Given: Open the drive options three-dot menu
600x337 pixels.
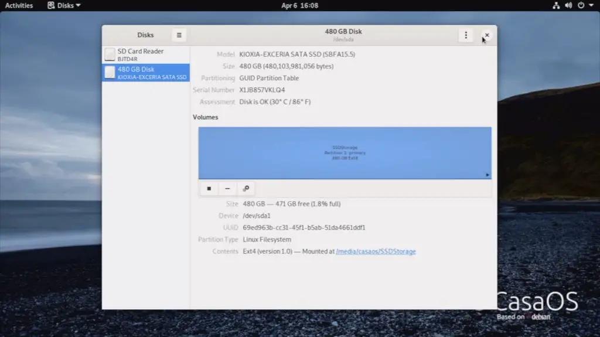Looking at the screenshot, I should click(466, 35).
